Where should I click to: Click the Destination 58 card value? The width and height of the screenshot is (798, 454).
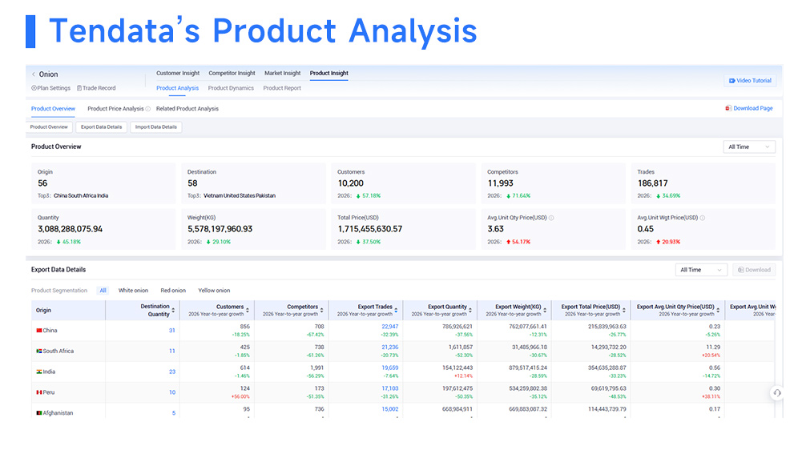tap(192, 183)
